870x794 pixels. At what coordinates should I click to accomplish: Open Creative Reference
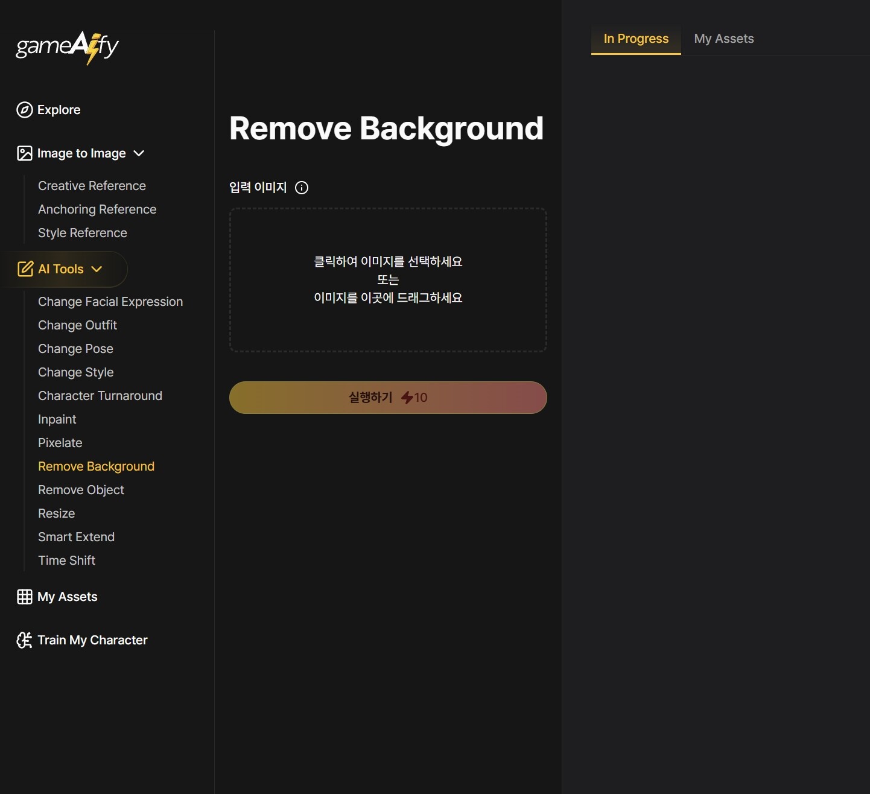pos(92,186)
